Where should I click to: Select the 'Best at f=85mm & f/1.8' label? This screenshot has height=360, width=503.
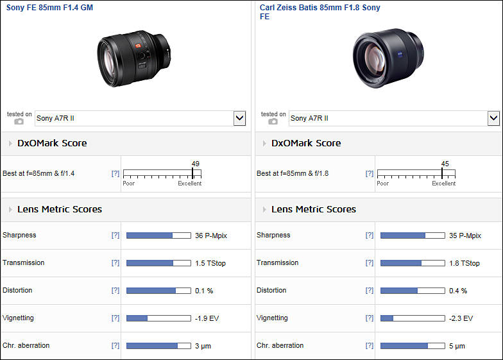(x=293, y=173)
